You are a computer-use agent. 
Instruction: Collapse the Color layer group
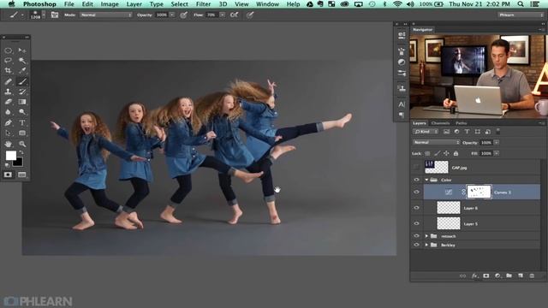(x=426, y=180)
